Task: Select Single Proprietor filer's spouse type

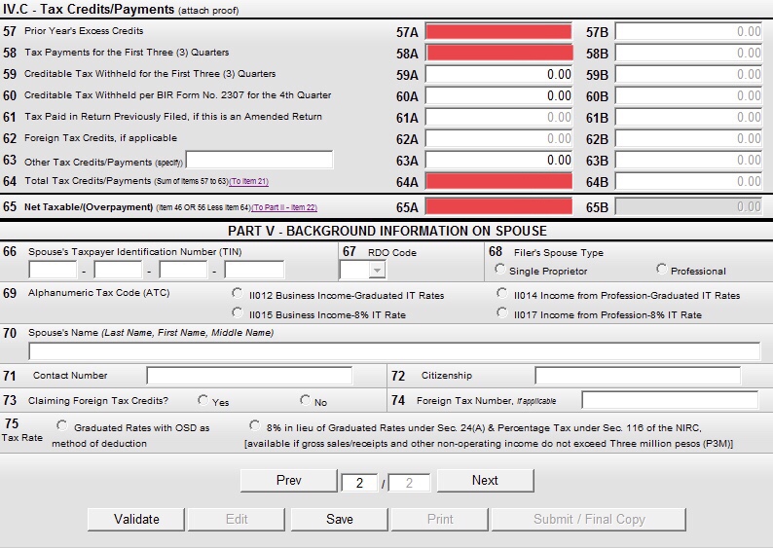Action: click(x=500, y=270)
